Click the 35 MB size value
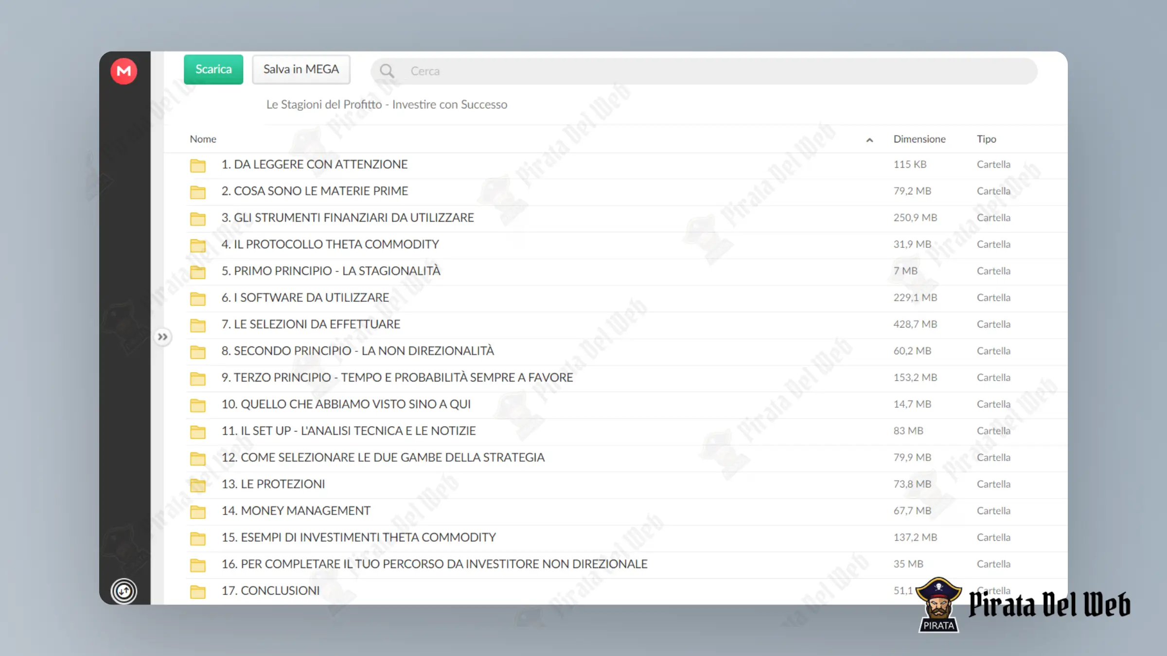The image size is (1167, 656). click(908, 564)
